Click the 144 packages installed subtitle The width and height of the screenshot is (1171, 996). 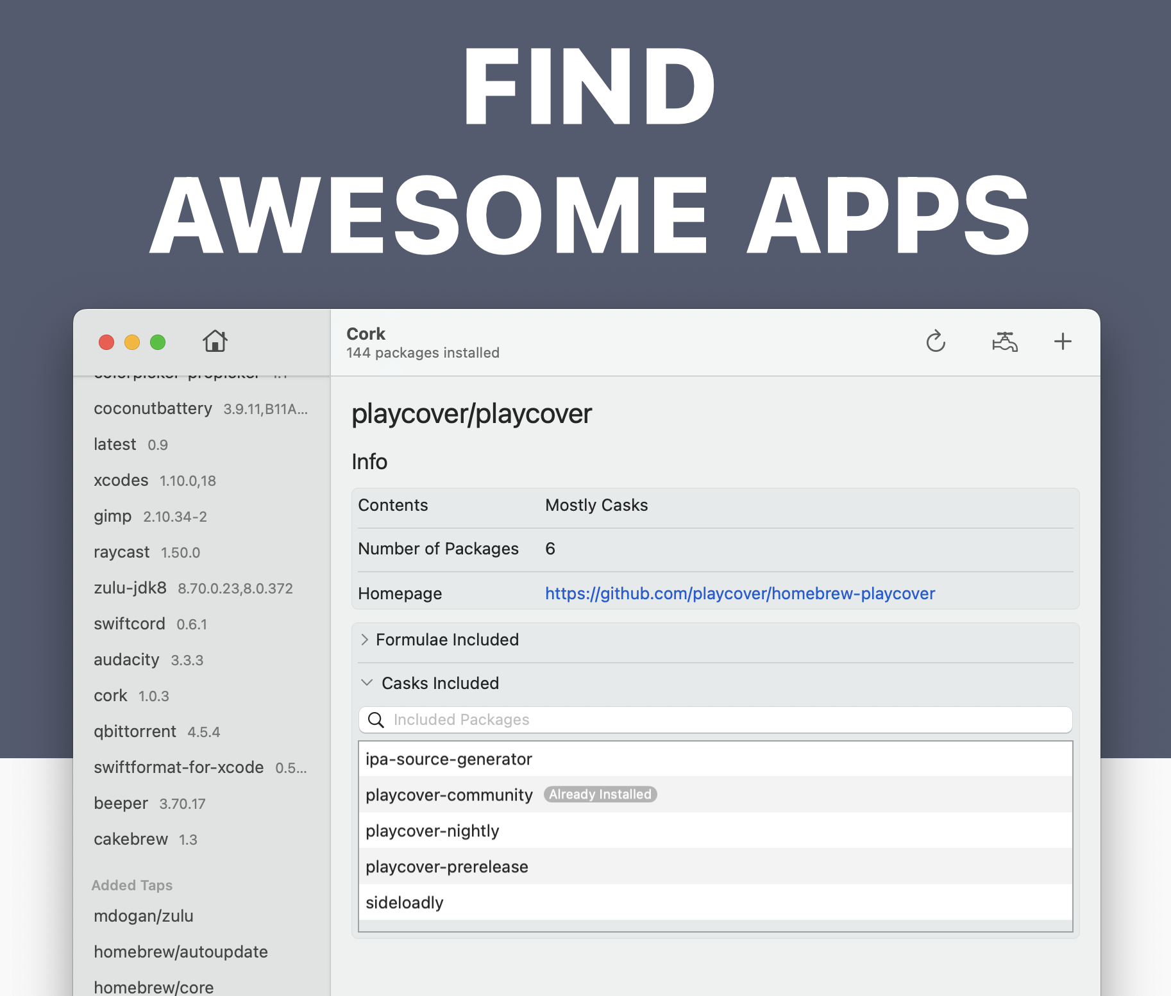tap(423, 353)
